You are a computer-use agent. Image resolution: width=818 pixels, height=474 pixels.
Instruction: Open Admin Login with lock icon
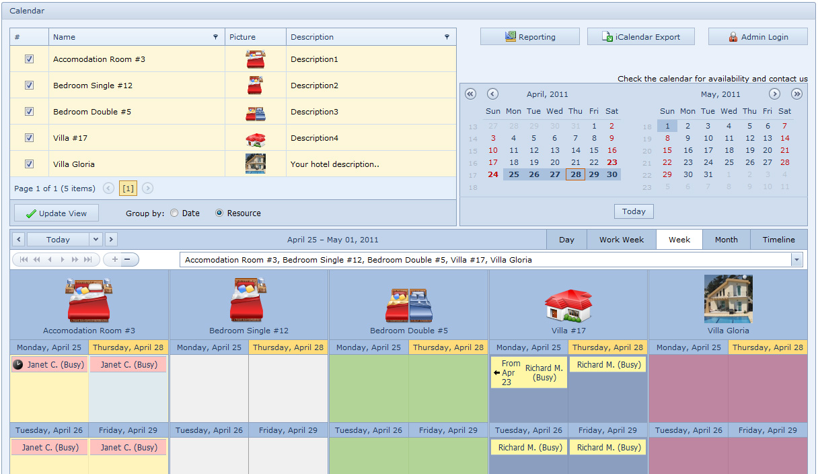(x=757, y=37)
